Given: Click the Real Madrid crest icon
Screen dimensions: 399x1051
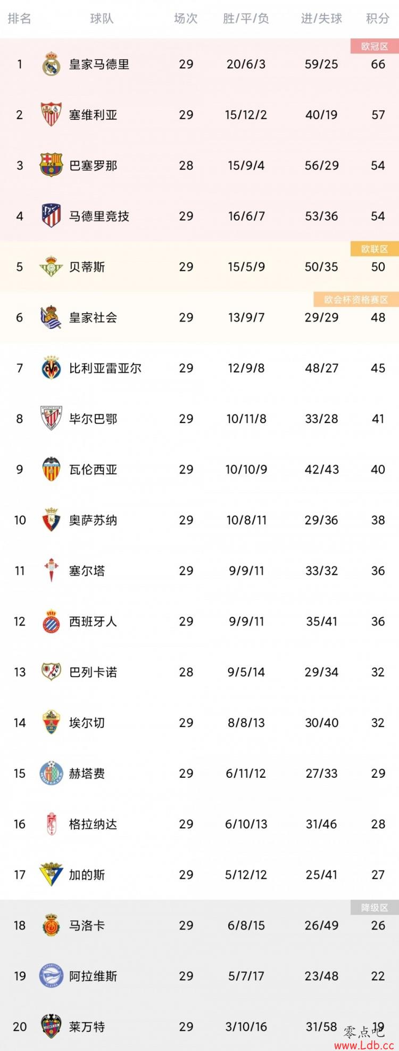Looking at the screenshot, I should coord(52,64).
